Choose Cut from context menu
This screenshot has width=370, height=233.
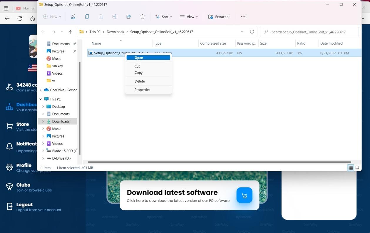tap(148, 66)
